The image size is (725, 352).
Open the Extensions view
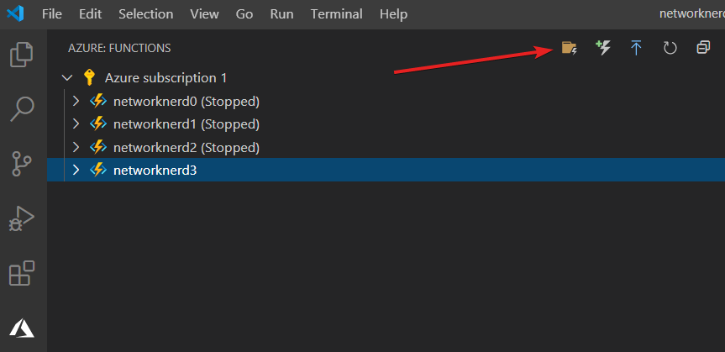[x=22, y=273]
